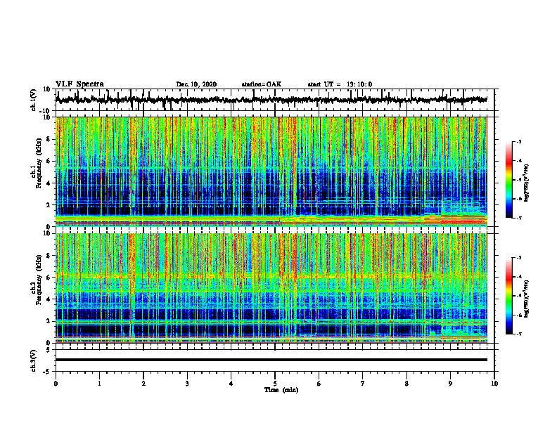Click the ch.2 spectrogram color scale bar
557x430 pixels.
508,296
